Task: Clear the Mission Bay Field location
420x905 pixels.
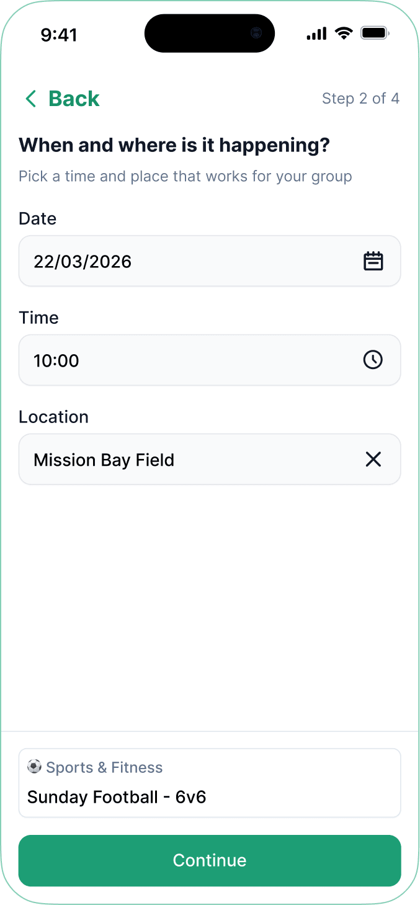Action: (373, 459)
